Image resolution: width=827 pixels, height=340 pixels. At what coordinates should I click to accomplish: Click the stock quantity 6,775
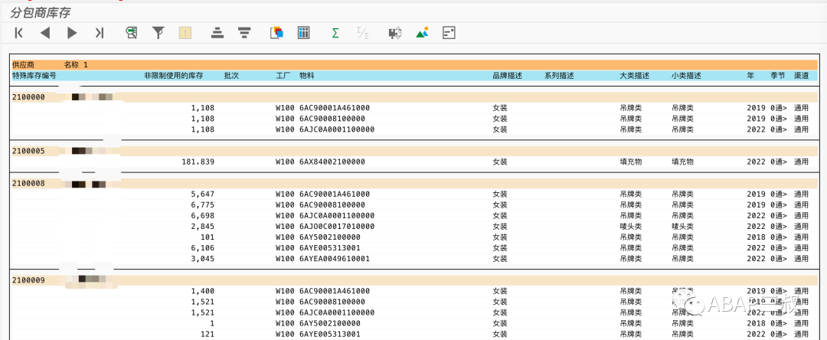(201, 205)
